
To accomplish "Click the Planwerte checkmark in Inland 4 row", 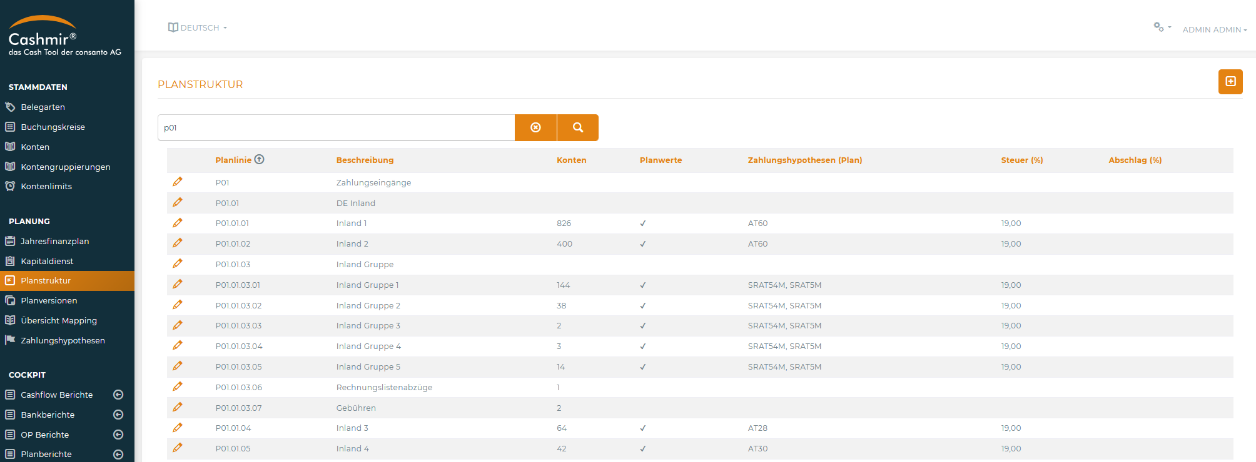I will click(643, 448).
